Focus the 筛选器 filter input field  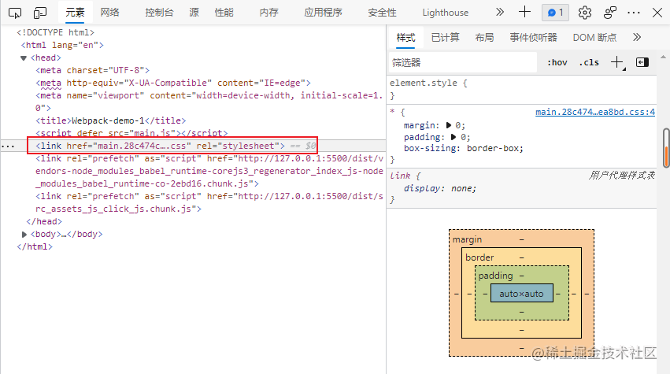[x=463, y=63]
